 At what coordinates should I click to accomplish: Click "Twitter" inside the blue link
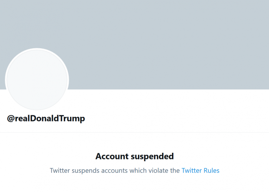point(191,170)
